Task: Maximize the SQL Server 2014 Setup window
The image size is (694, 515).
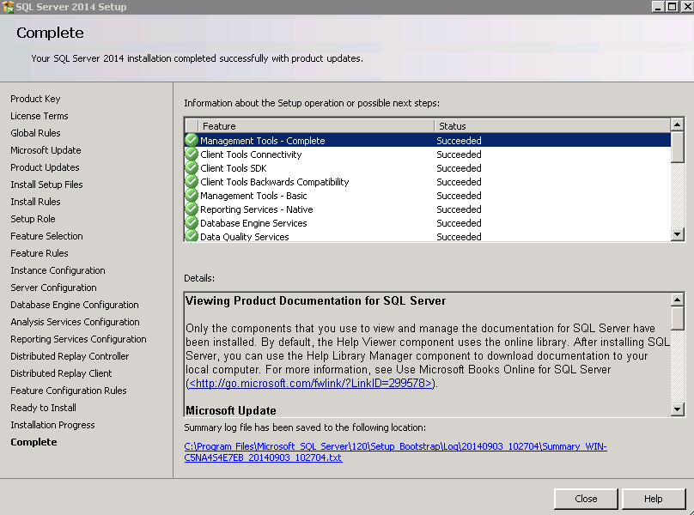Action: pos(672,7)
